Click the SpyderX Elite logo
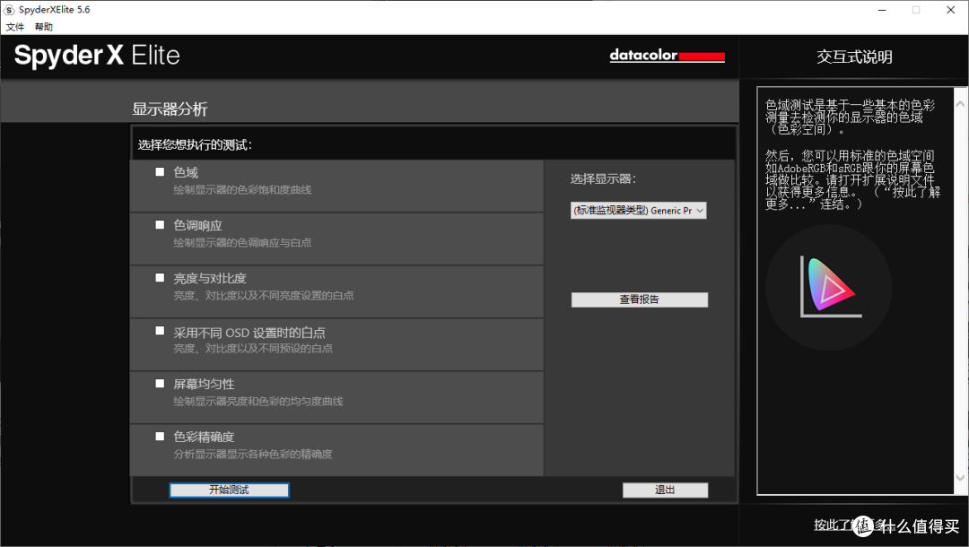This screenshot has height=547, width=969. pyautogui.click(x=97, y=55)
